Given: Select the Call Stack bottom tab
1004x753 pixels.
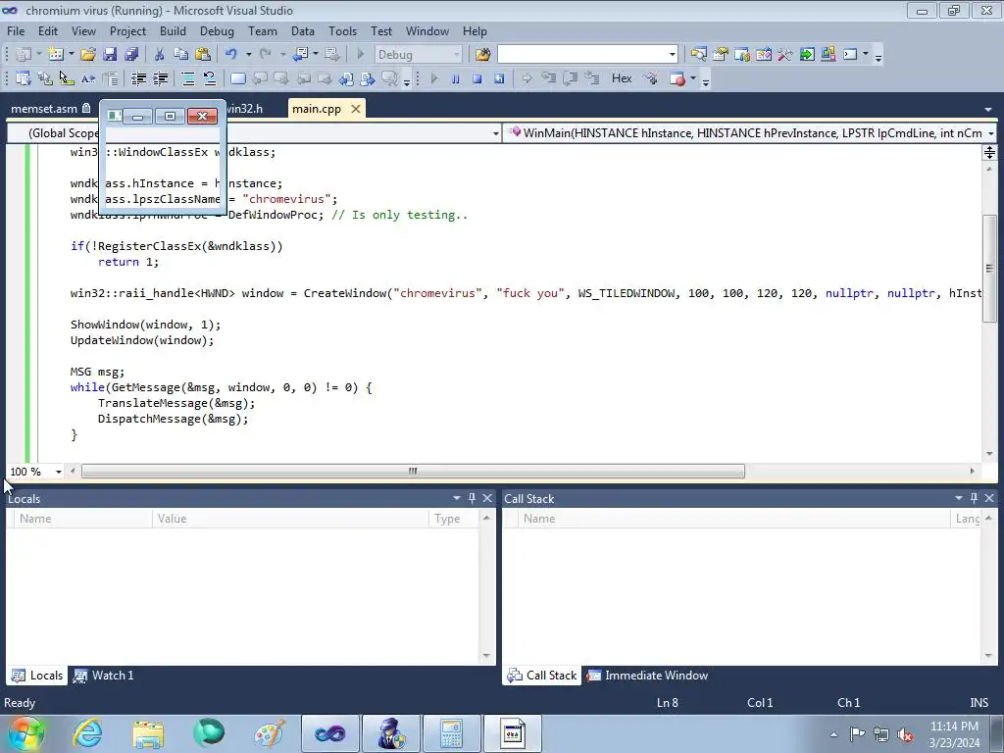Looking at the screenshot, I should [x=541, y=676].
